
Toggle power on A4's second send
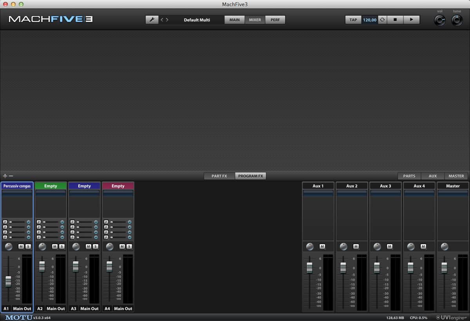[130, 227]
